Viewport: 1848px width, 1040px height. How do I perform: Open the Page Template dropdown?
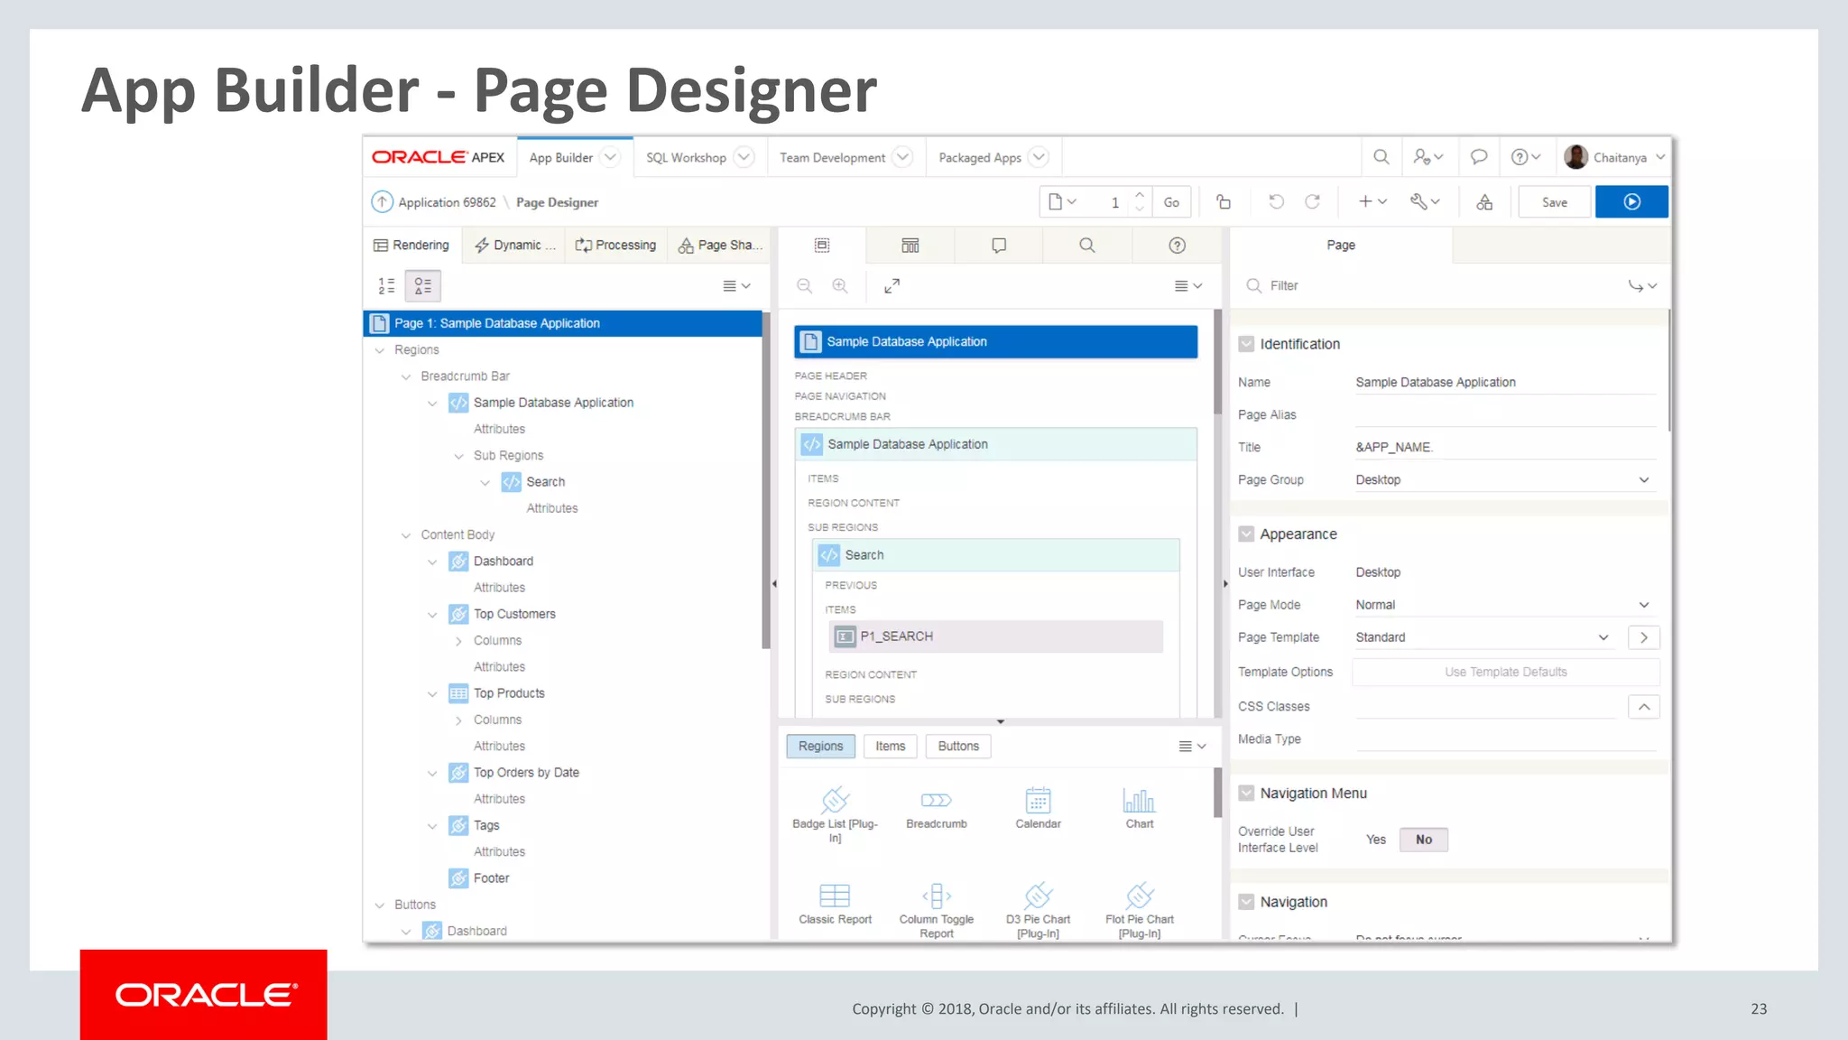(x=1484, y=637)
